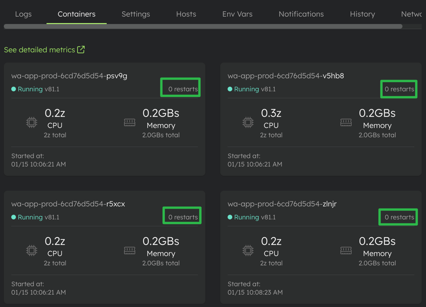The image size is (426, 307).
Task: Go to the Env Vars tab
Action: [237, 14]
